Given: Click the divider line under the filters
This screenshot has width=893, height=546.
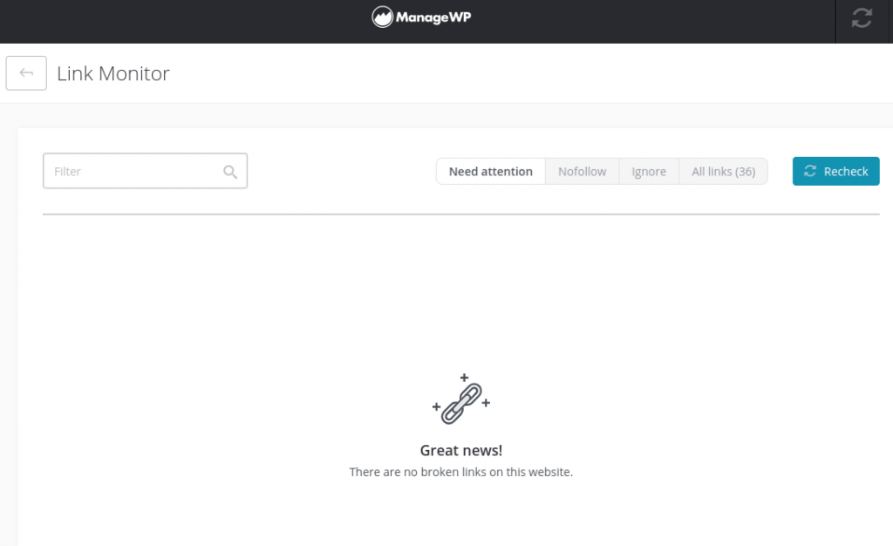Looking at the screenshot, I should pos(460,214).
